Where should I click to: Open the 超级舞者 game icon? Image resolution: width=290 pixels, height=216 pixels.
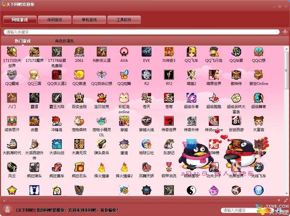tap(258, 98)
